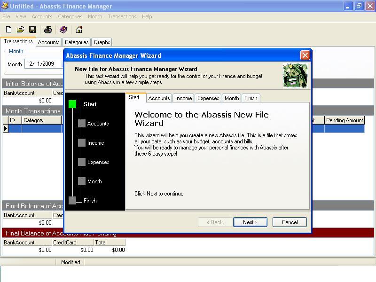This screenshot has height=282, width=376.
Task: Click the Month date field
Action: tap(43, 64)
